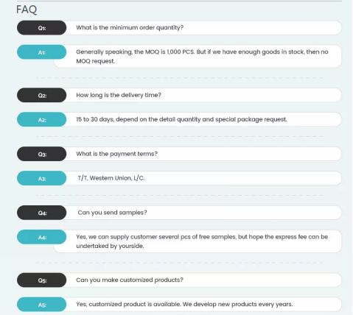Image resolution: width=353 pixels, height=315 pixels.
Task: Click the dark Q5 badge
Action: pyautogui.click(x=41, y=280)
